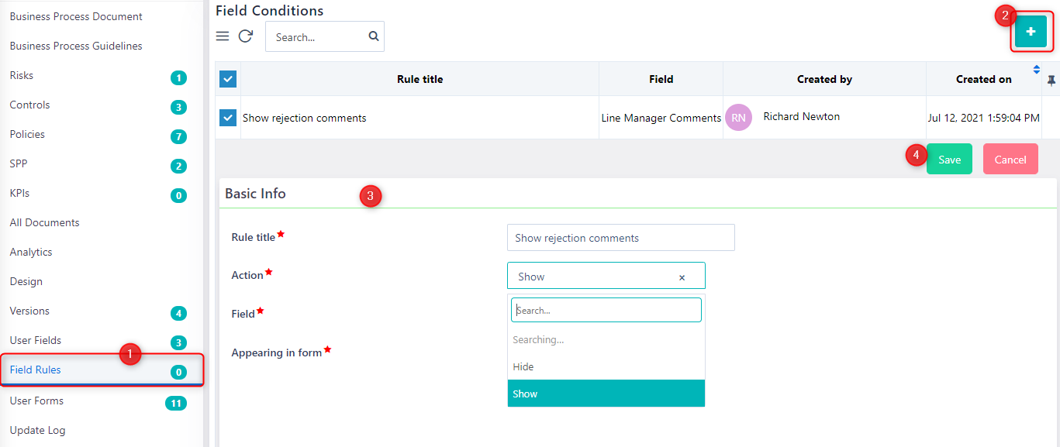Click Richard Newton's RN avatar

pyautogui.click(x=738, y=117)
